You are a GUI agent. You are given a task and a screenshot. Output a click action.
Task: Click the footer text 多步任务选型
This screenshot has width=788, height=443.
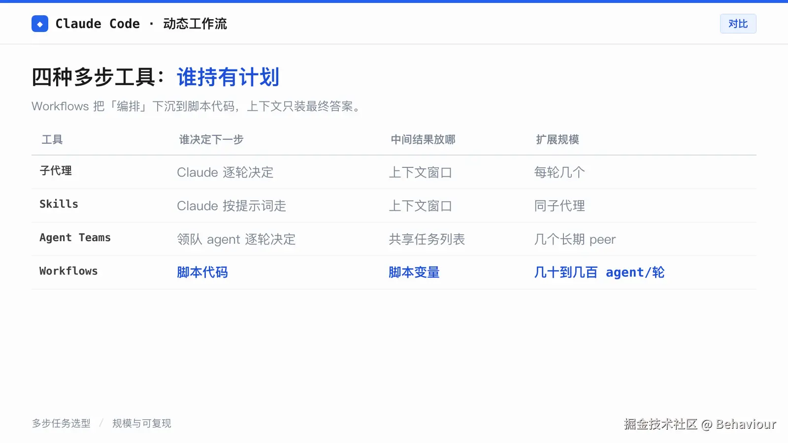(x=61, y=423)
